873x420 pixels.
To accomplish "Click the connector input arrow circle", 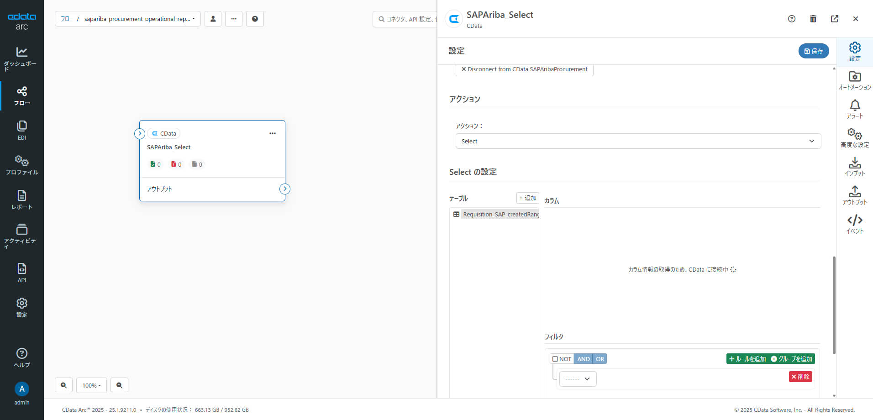I will click(140, 133).
